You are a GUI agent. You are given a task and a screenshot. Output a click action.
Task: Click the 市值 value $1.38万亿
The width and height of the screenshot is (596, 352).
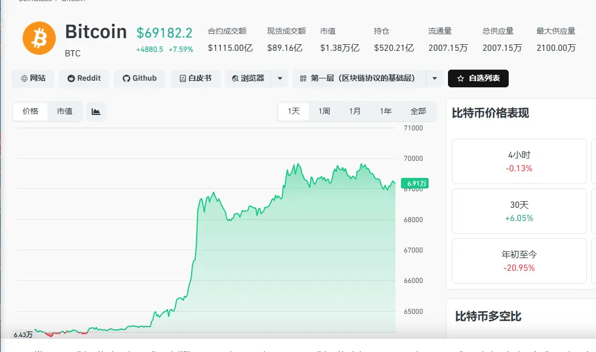pyautogui.click(x=340, y=48)
